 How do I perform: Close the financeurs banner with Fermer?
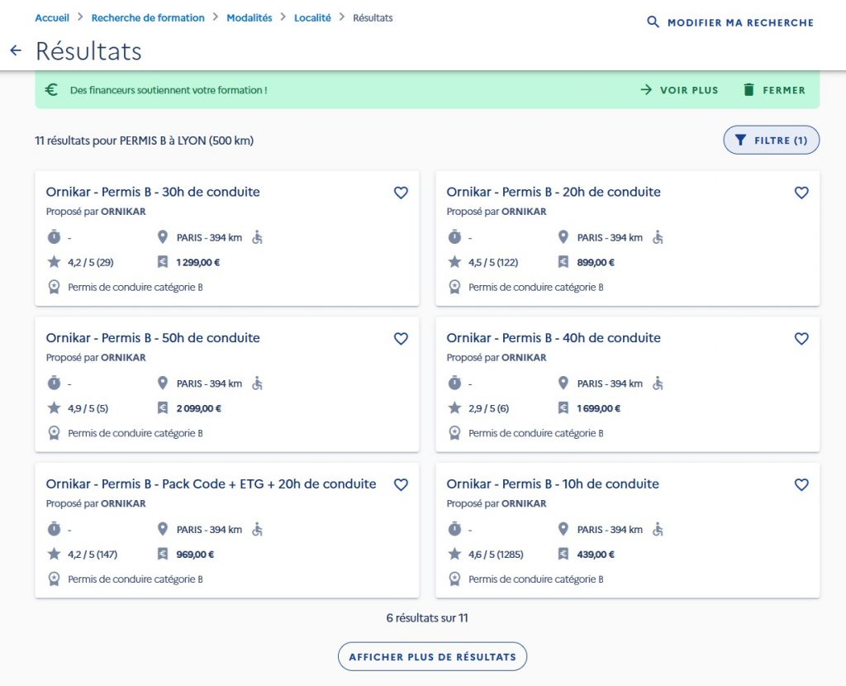(774, 90)
